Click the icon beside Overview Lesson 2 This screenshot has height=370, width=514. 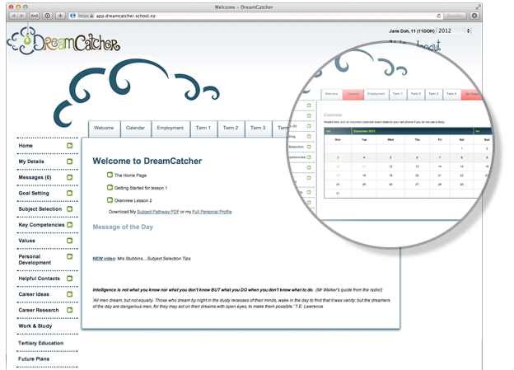(x=110, y=199)
